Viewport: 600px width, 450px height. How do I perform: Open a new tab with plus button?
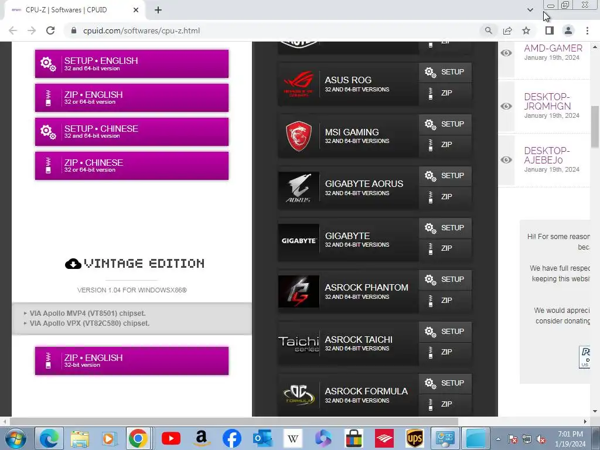pos(158,10)
